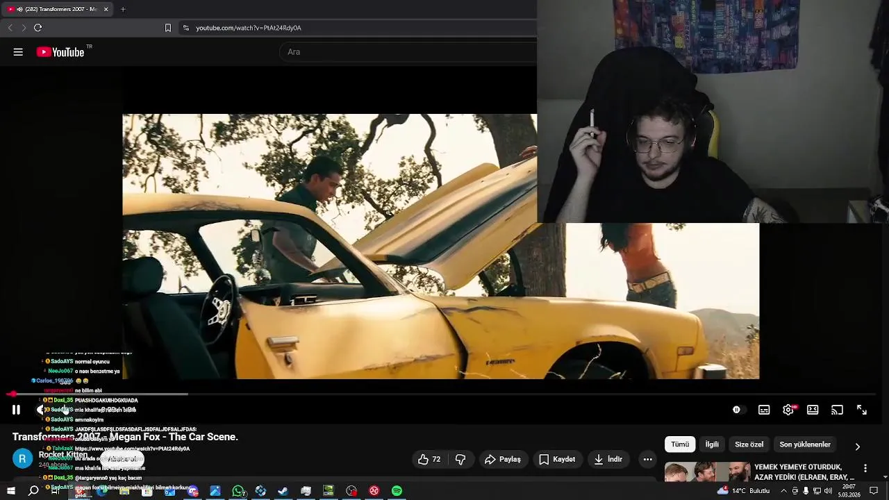Viewport: 889px width, 500px height.
Task: Open the system volume tray icon
Action: (x=828, y=491)
